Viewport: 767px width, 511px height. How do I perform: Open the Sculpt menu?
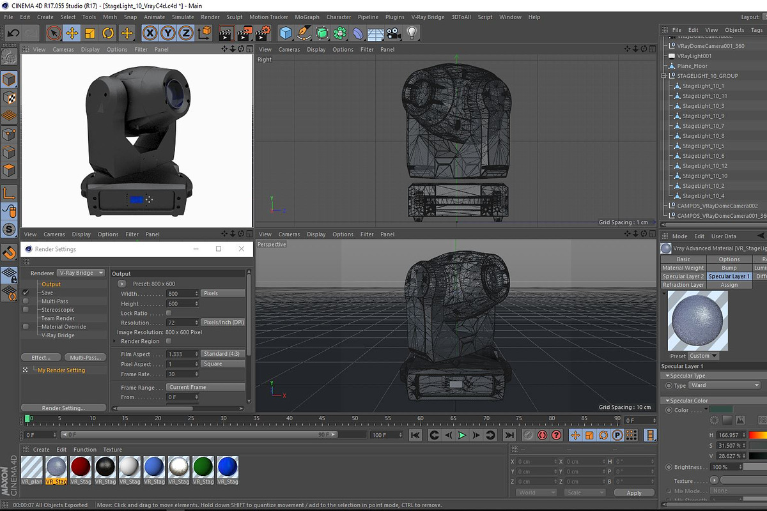pyautogui.click(x=235, y=17)
